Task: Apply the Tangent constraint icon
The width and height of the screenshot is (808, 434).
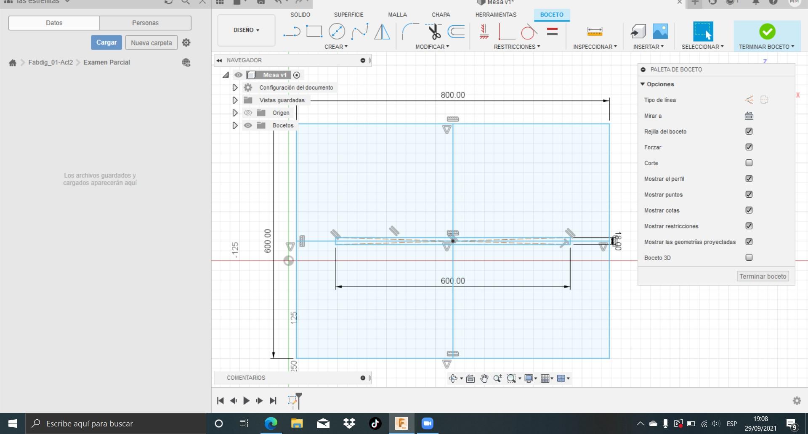Action: tap(529, 32)
